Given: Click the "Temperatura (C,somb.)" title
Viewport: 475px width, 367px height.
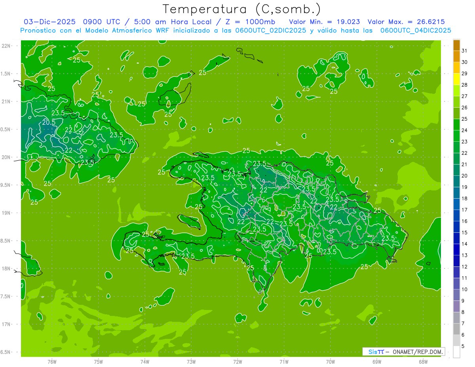Looking at the screenshot, I should tap(242, 9).
